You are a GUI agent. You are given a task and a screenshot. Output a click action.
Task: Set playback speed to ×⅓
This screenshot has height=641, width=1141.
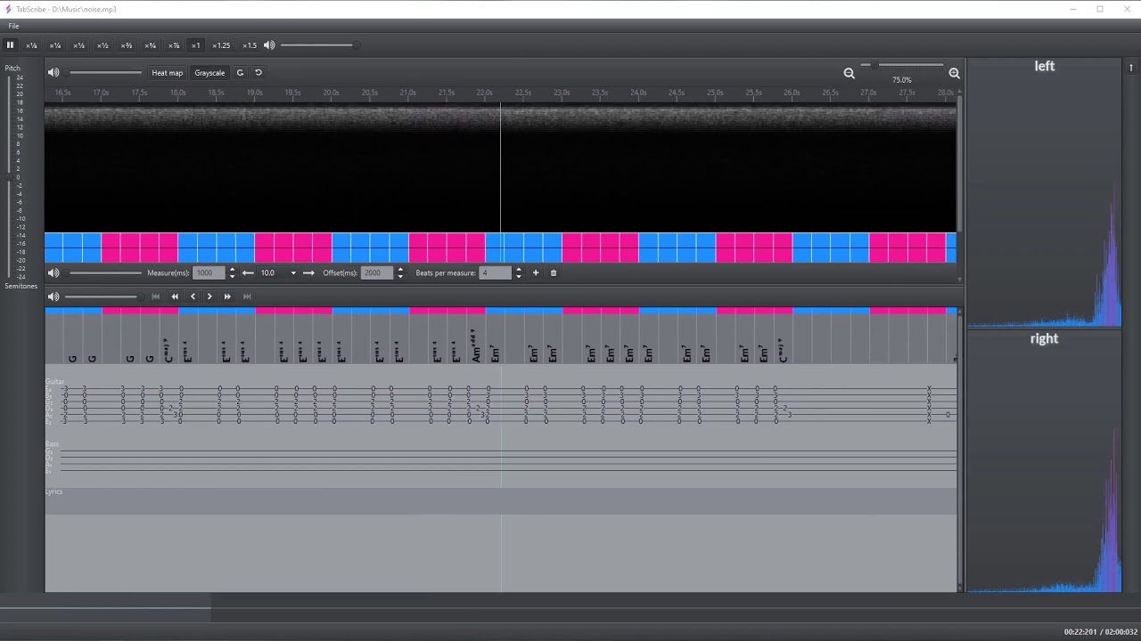[x=78, y=45]
